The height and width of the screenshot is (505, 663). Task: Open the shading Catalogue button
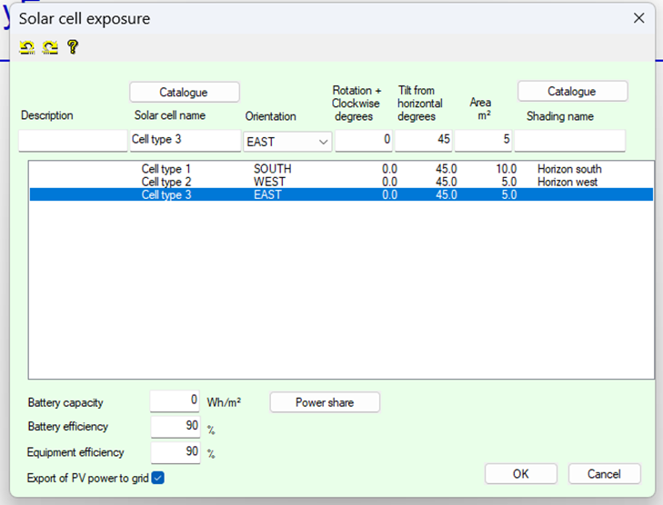(x=572, y=92)
